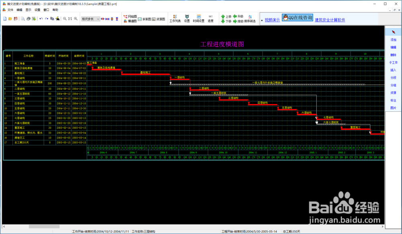
Task: Open the 文件 menu
Action: 10,10
